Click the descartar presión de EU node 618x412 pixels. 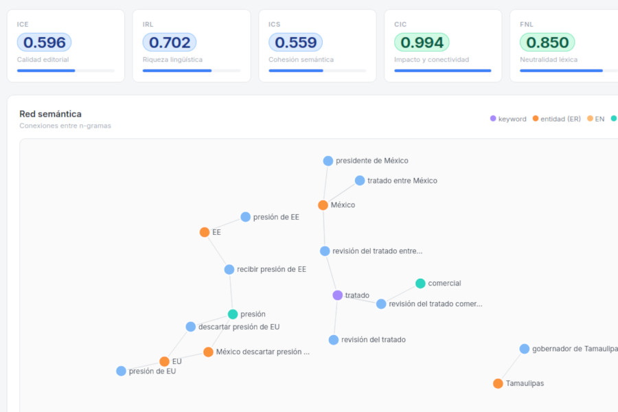coord(191,327)
